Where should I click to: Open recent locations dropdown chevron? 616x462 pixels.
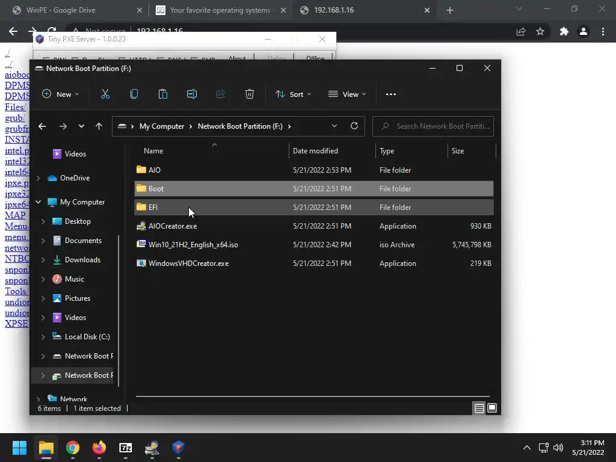click(x=81, y=126)
